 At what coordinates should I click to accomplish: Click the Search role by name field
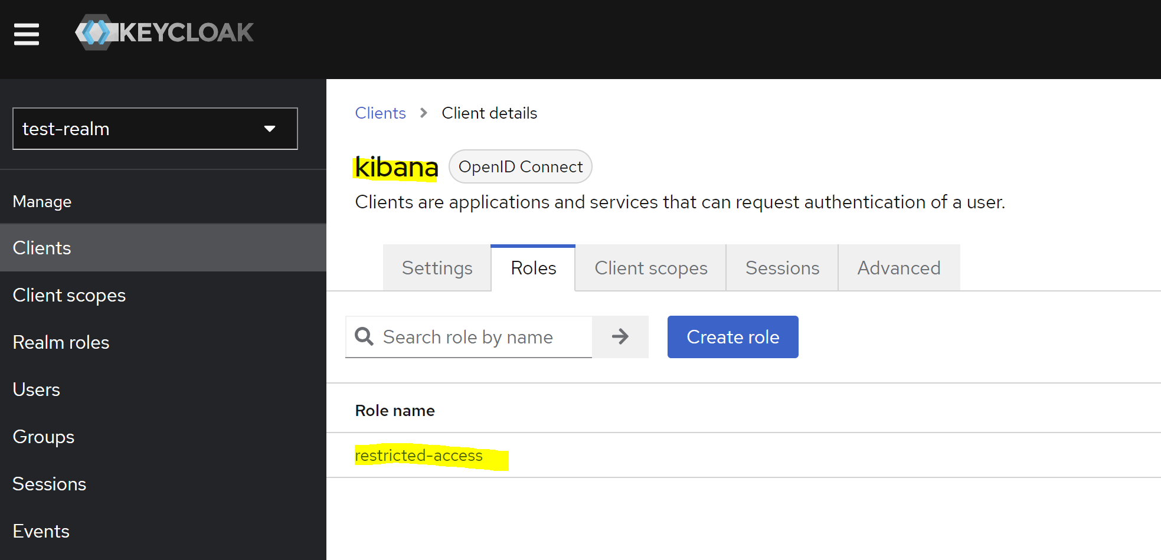472,337
